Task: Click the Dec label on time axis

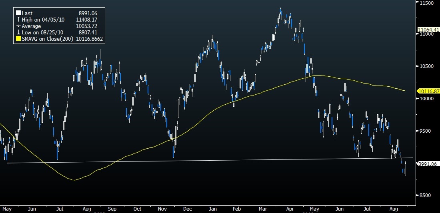Action: (186, 209)
